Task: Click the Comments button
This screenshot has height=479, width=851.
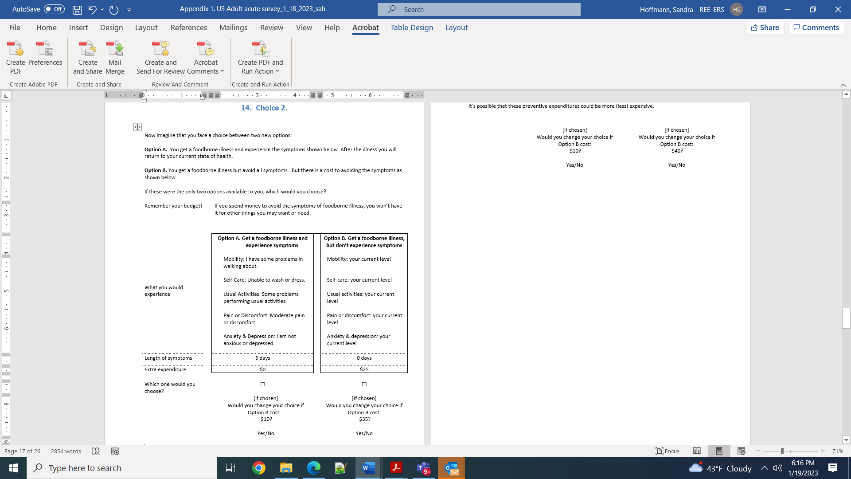Action: click(x=816, y=27)
